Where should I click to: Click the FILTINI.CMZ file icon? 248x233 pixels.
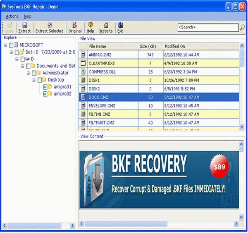pyautogui.click(x=83, y=114)
